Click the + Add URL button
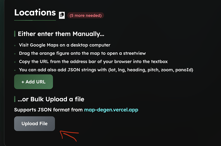Image resolution: width=221 pixels, height=146 pixels. pos(34,82)
